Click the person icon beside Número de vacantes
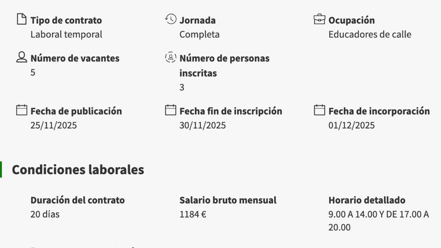The height and width of the screenshot is (248, 441). pos(22,57)
